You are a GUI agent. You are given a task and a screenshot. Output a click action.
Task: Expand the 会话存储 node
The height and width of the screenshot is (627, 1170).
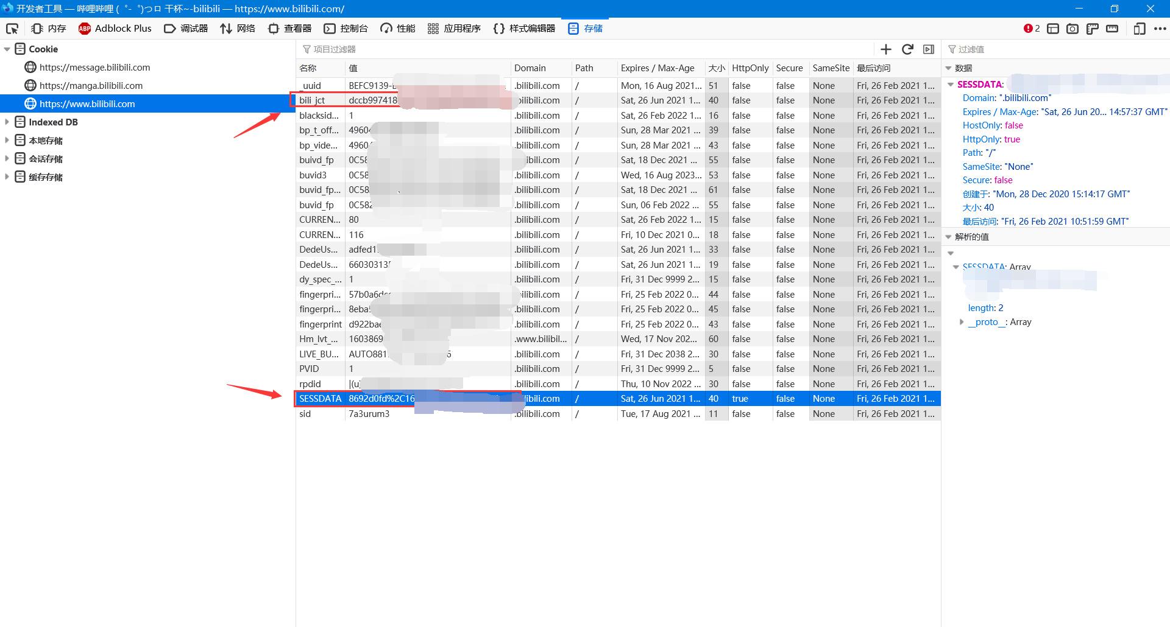[x=7, y=159]
